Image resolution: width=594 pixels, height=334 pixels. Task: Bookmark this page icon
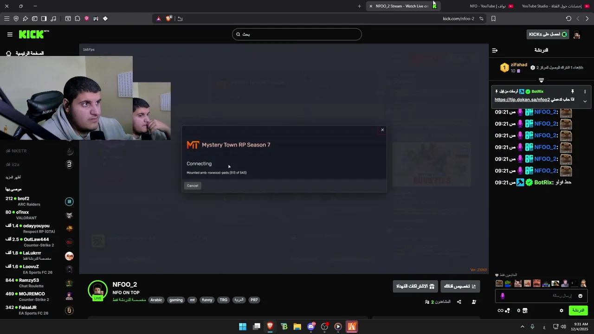point(493,19)
